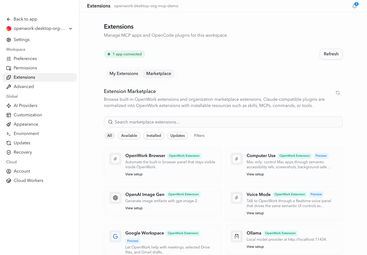This screenshot has height=255, width=367.
Task: Click the Voice Mode extension icon
Action: (237, 198)
